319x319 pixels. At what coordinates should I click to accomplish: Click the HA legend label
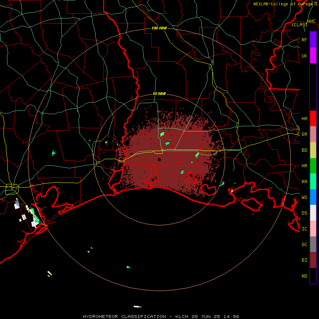pos(304,118)
